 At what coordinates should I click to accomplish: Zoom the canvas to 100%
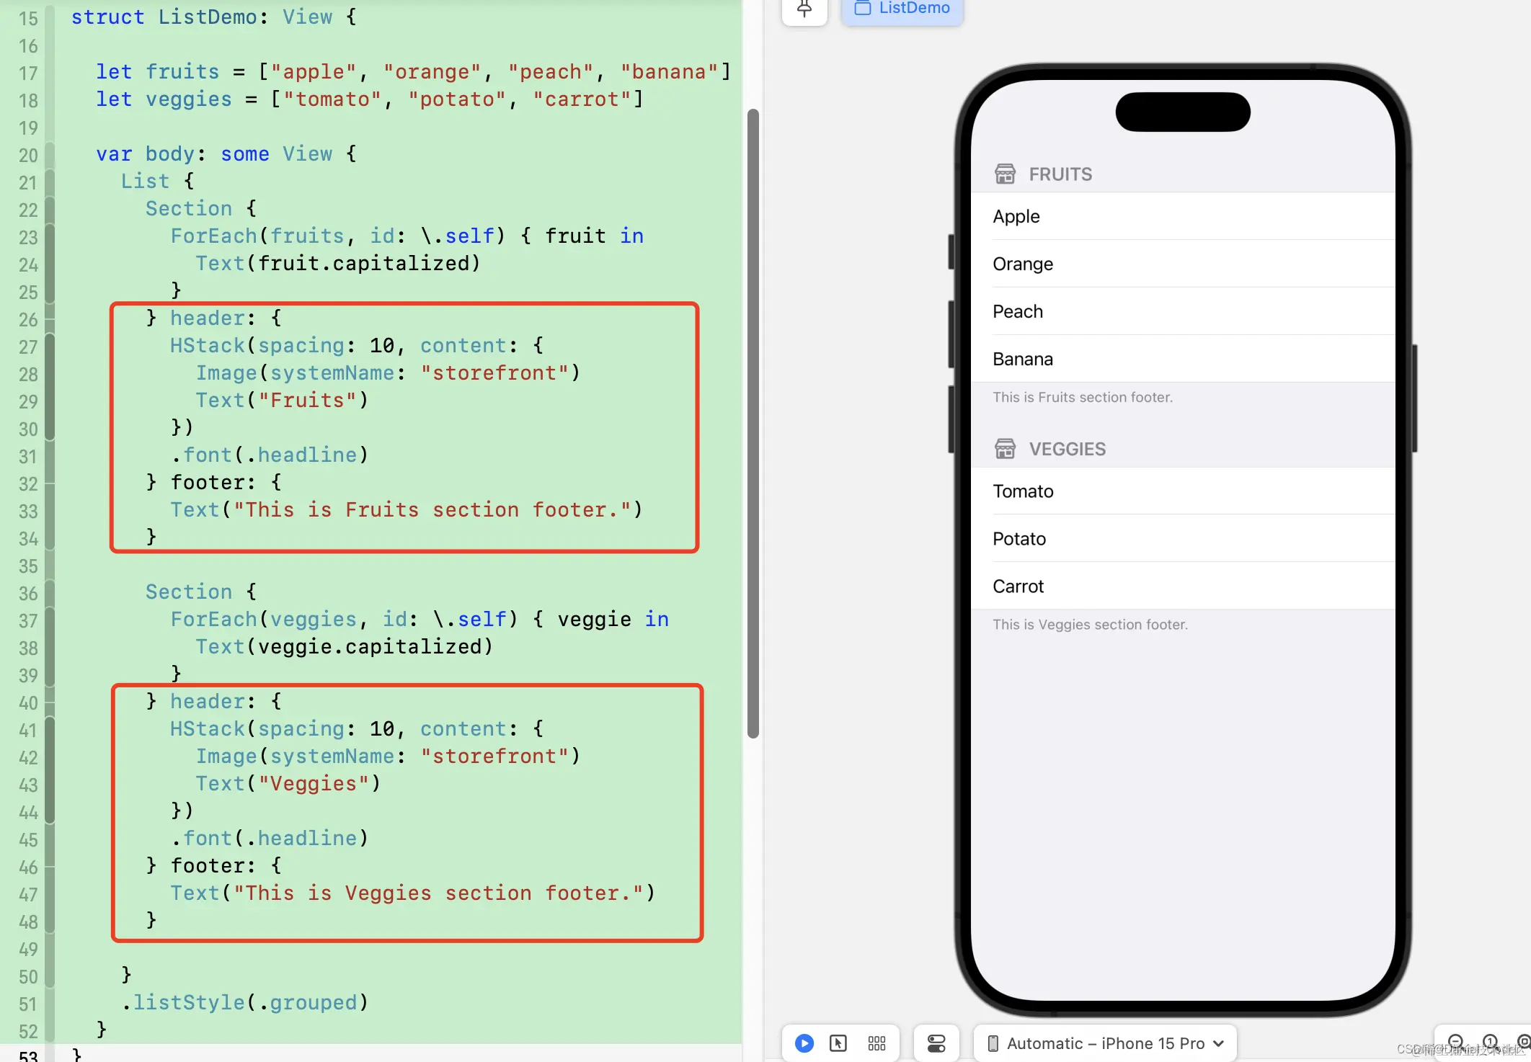(x=1490, y=1042)
